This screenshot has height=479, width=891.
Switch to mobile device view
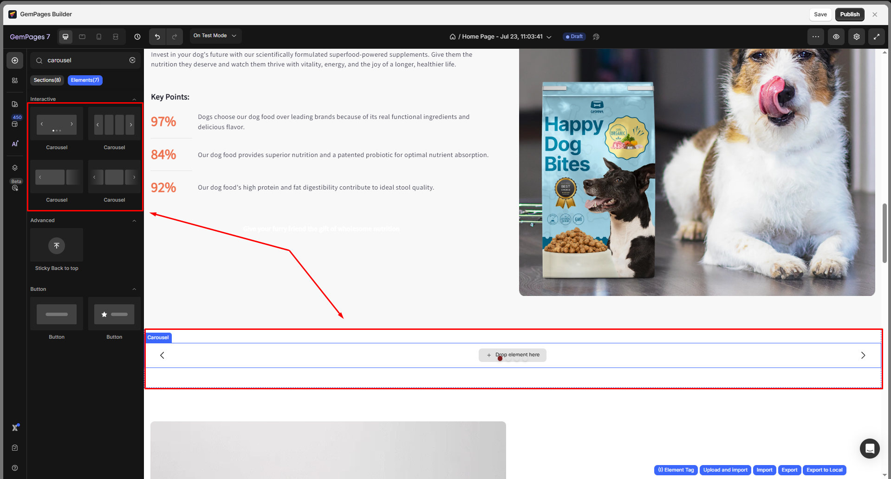[x=99, y=37]
